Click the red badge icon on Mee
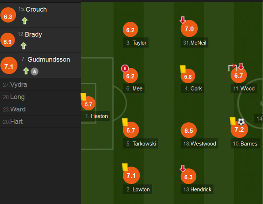The image size is (263, 204). (x=125, y=68)
